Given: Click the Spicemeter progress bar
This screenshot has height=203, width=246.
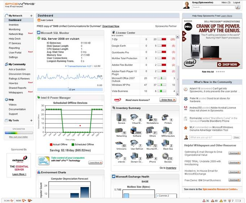Looking at the screenshot, I should pyautogui.click(x=19, y=133).
